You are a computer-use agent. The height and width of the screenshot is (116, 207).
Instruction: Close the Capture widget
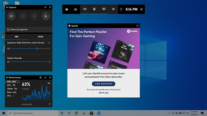tap(50, 7)
